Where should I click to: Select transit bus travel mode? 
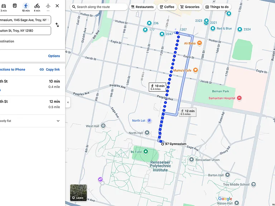click(15, 6)
